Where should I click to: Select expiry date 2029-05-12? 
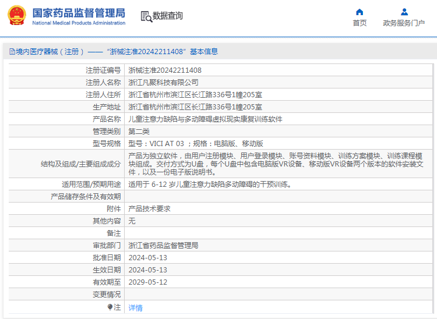click(x=148, y=282)
